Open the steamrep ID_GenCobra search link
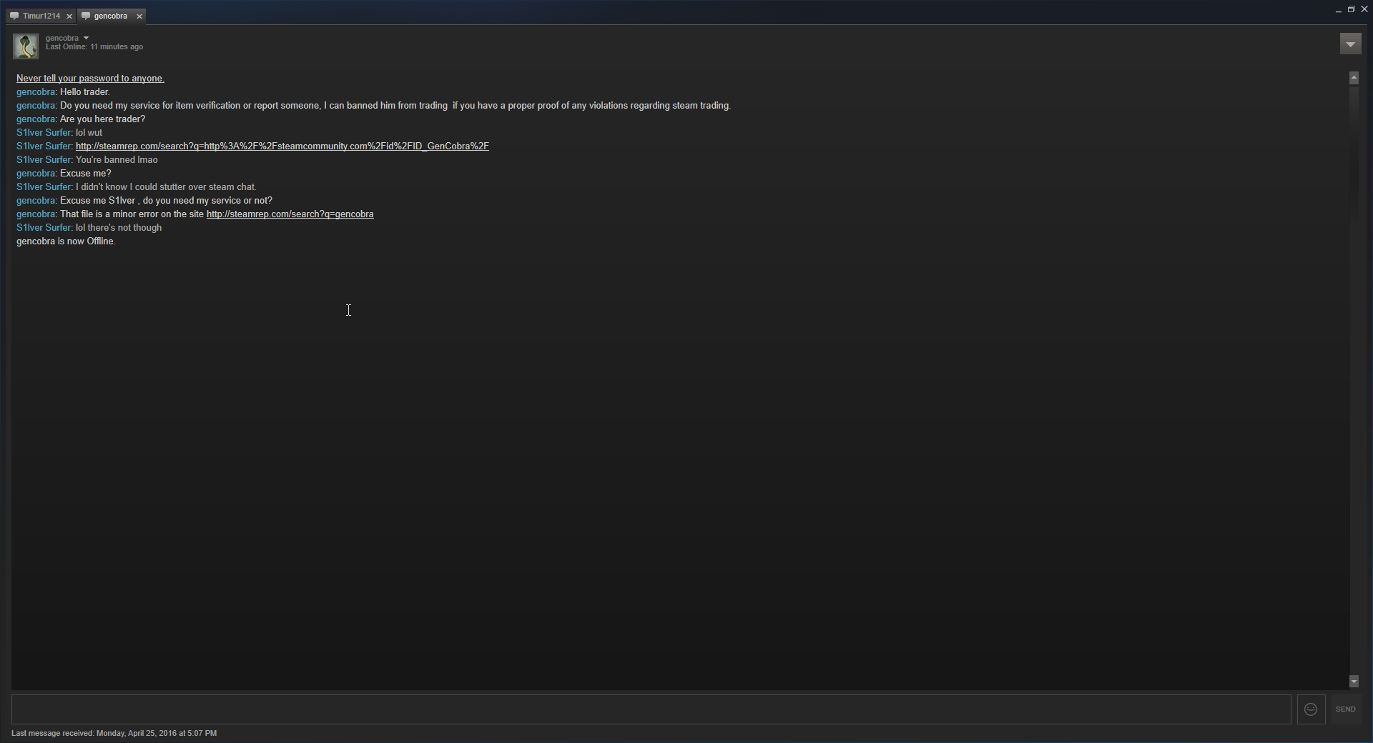 tap(282, 146)
